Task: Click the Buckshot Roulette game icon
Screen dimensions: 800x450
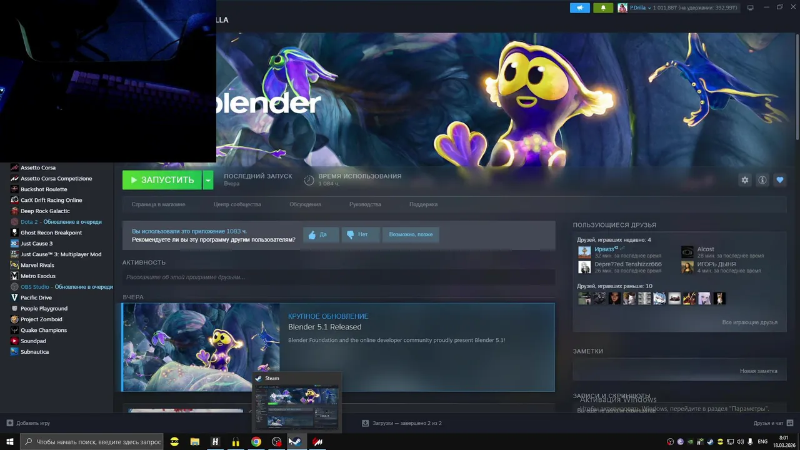Action: (x=14, y=189)
